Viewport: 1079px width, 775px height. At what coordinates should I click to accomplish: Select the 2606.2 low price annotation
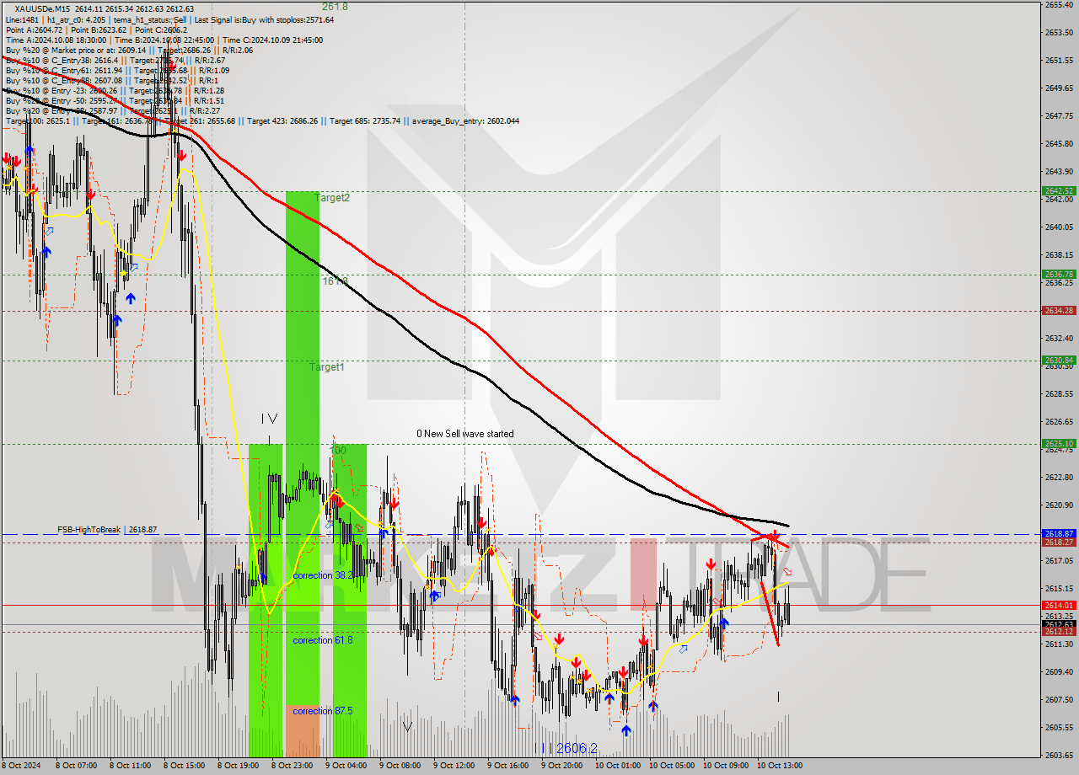[x=577, y=748]
